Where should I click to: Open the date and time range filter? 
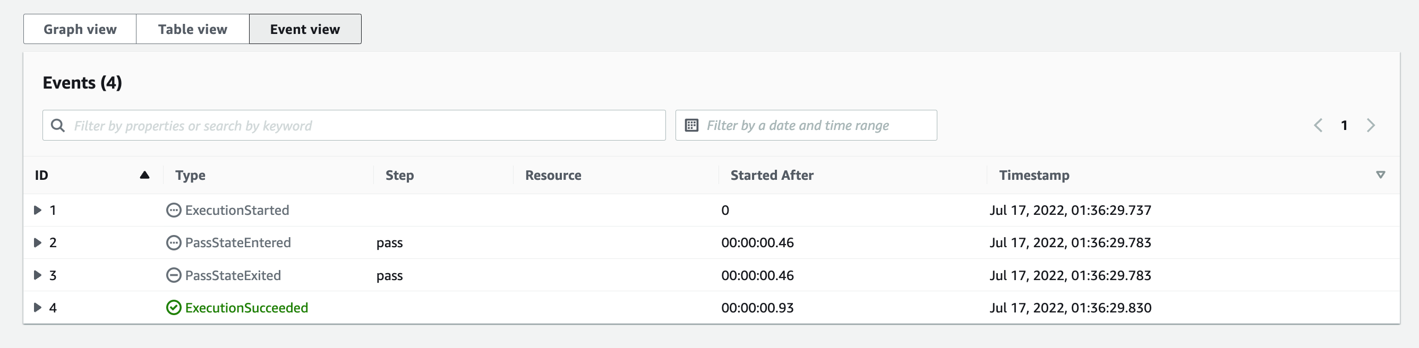coord(806,126)
